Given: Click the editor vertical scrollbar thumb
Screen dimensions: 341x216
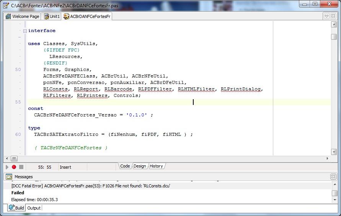Looking at the screenshot, I should 334,37.
